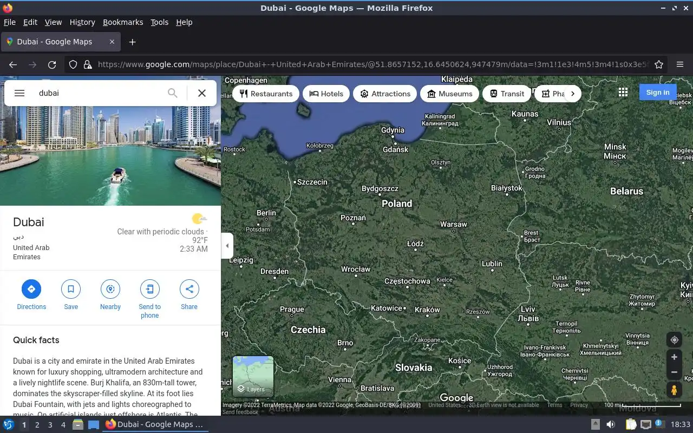Open the Bookmarks menu
Viewport: 693px width, 433px height.
tap(123, 22)
